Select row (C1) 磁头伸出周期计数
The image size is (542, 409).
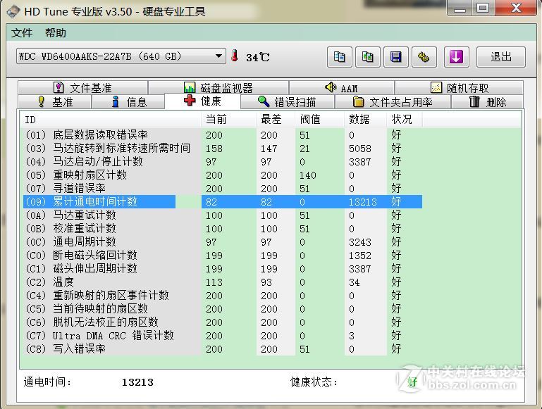pyautogui.click(x=223, y=268)
